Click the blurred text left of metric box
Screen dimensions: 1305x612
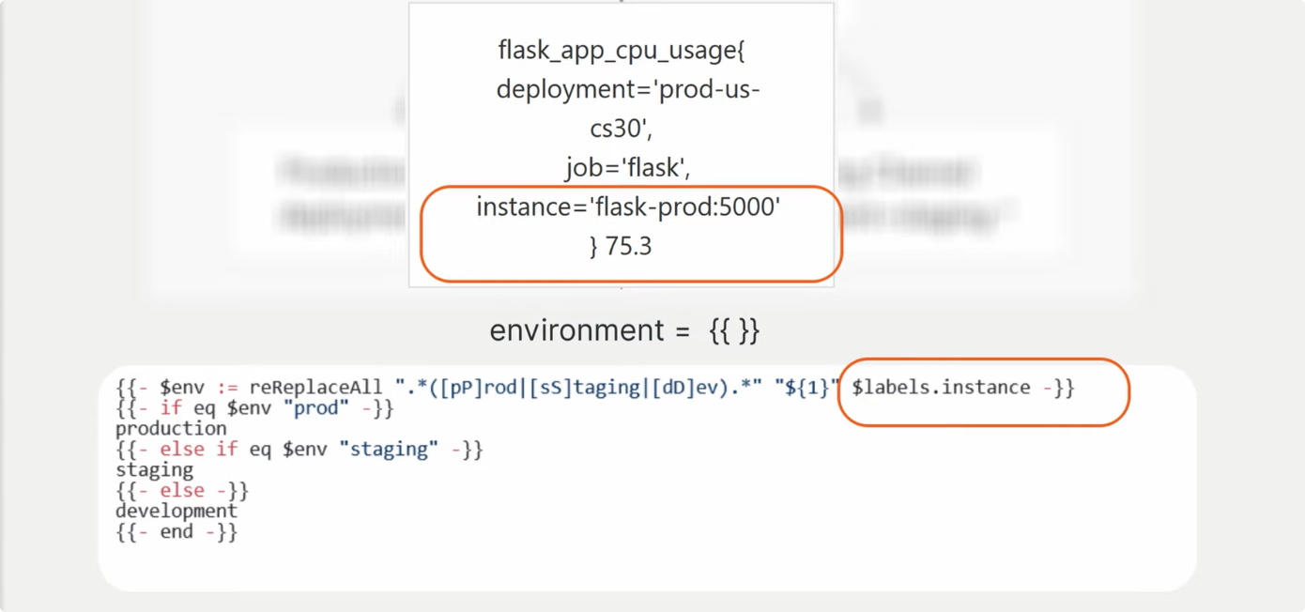pos(343,195)
